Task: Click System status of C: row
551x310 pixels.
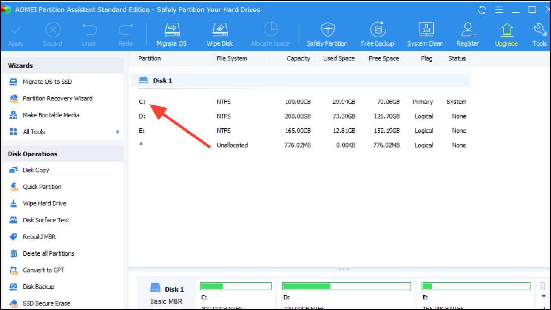Action: point(456,102)
